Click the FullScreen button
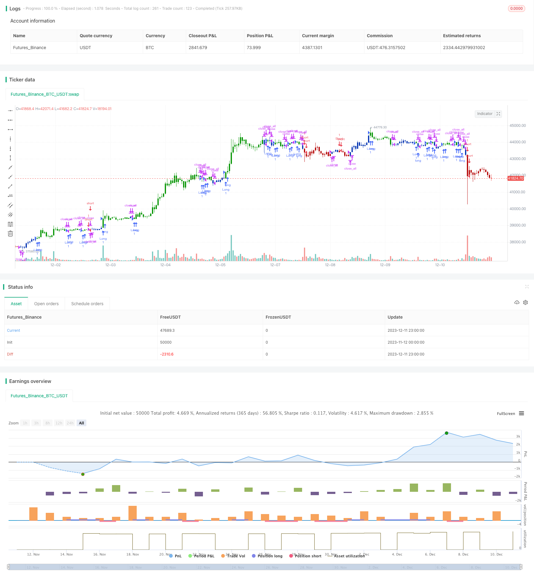This screenshot has height=579, width=534. click(506, 413)
